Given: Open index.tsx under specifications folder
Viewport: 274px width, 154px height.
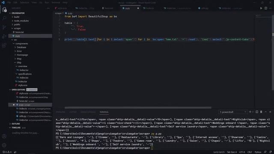Looking at the screenshot, I should point(24,78).
